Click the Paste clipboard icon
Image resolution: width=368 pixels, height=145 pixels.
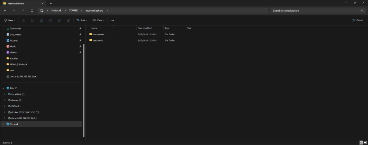(x=41, y=21)
